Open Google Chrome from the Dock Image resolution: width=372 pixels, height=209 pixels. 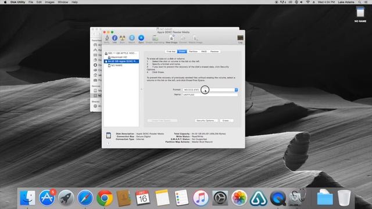pyautogui.click(x=105, y=197)
